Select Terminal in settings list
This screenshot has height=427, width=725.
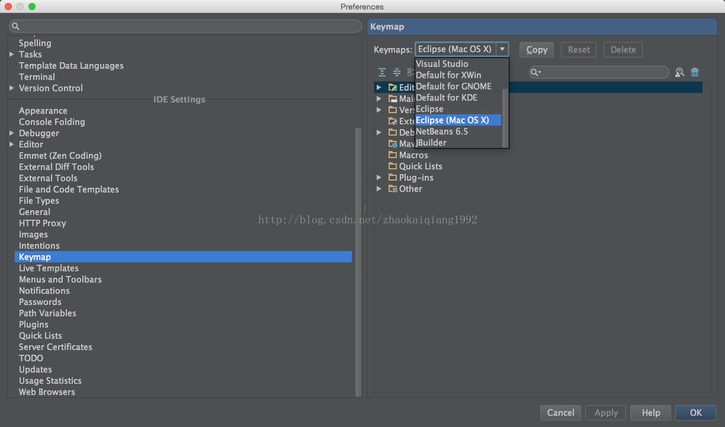(37, 77)
